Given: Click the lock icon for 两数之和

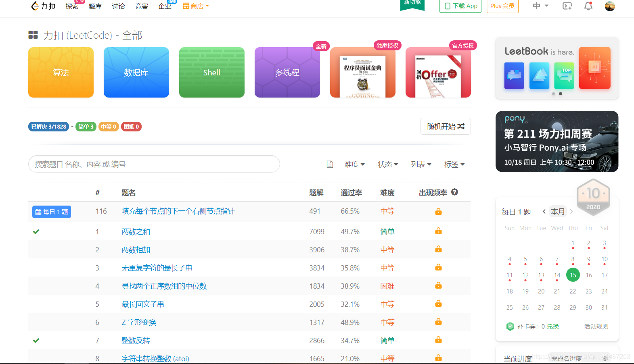Looking at the screenshot, I should click(x=438, y=231).
